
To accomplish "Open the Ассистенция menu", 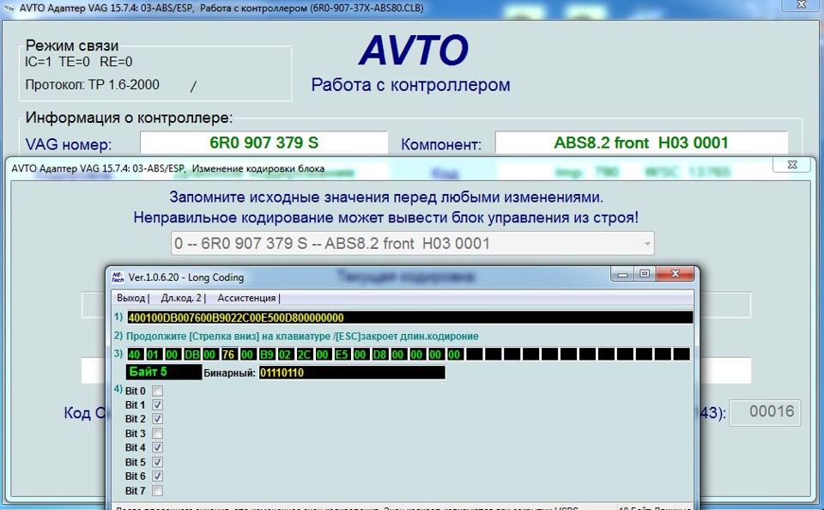I will point(246,298).
